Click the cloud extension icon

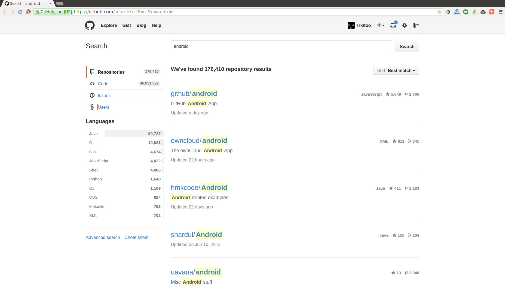tap(483, 12)
